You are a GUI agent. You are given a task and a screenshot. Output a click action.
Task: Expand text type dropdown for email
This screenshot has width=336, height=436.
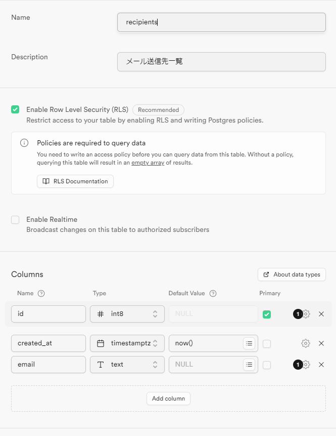[x=127, y=365]
